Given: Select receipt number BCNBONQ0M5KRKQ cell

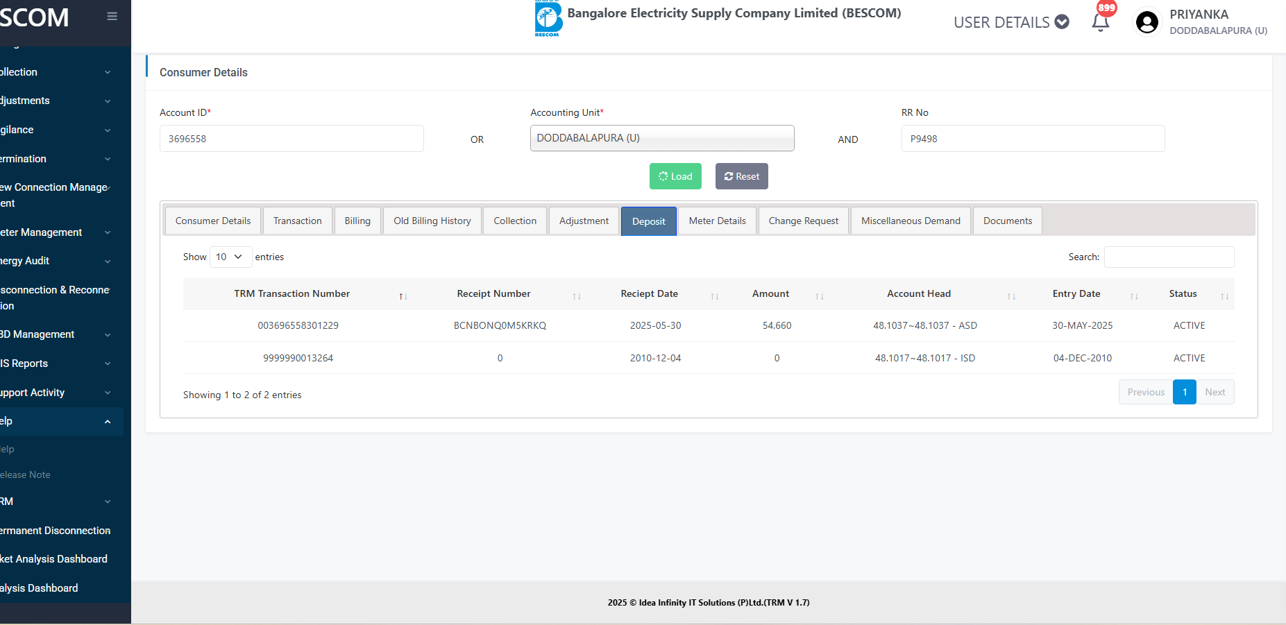Looking at the screenshot, I should (500, 325).
